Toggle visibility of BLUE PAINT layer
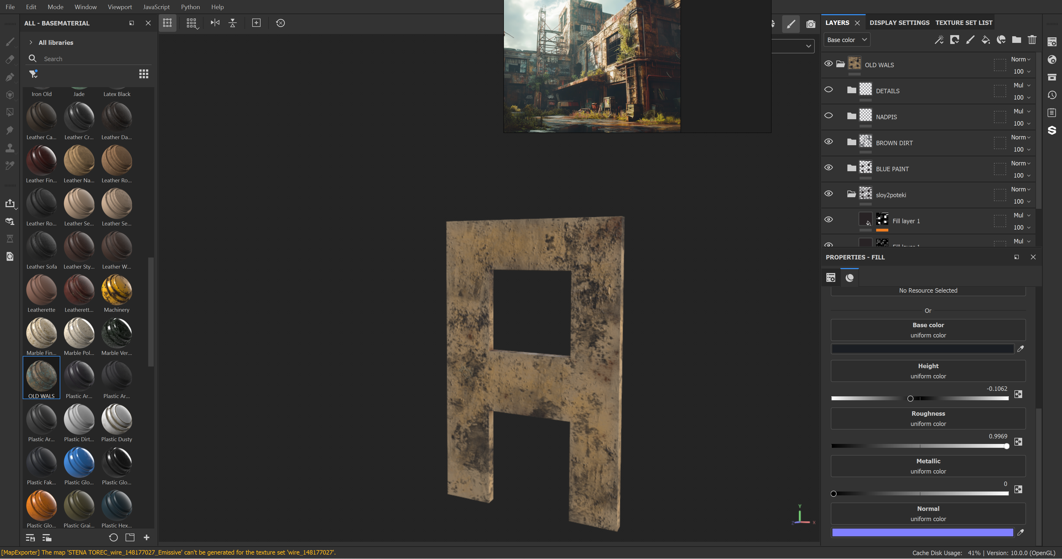 tap(828, 168)
